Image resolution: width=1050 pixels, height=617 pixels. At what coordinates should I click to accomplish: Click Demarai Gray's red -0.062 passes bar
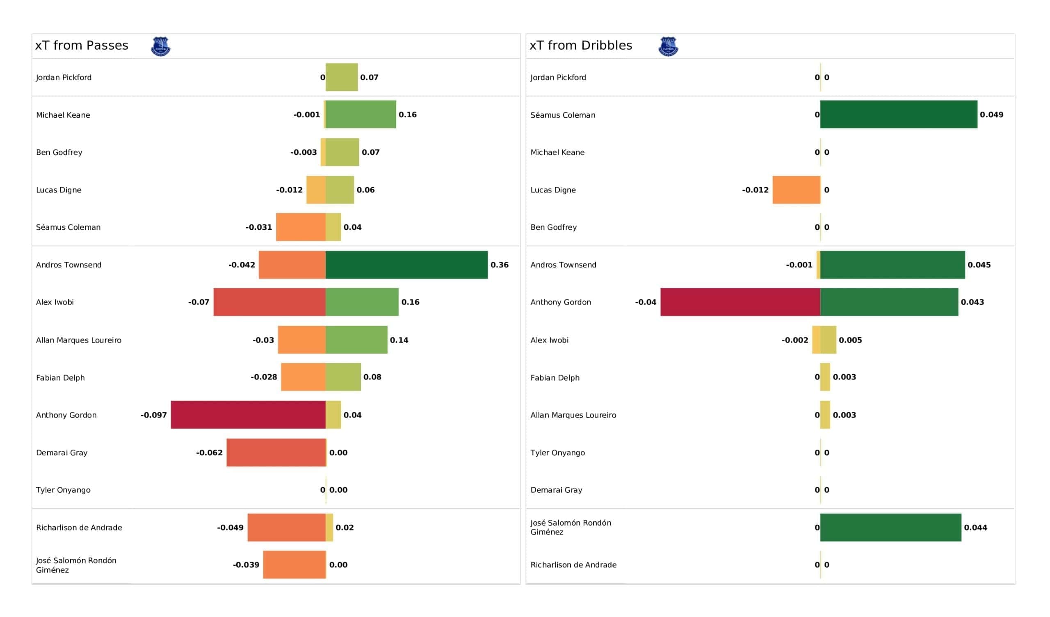tap(276, 452)
